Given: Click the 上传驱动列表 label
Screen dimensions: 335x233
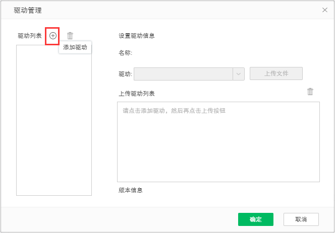Looking at the screenshot, I should point(136,94).
